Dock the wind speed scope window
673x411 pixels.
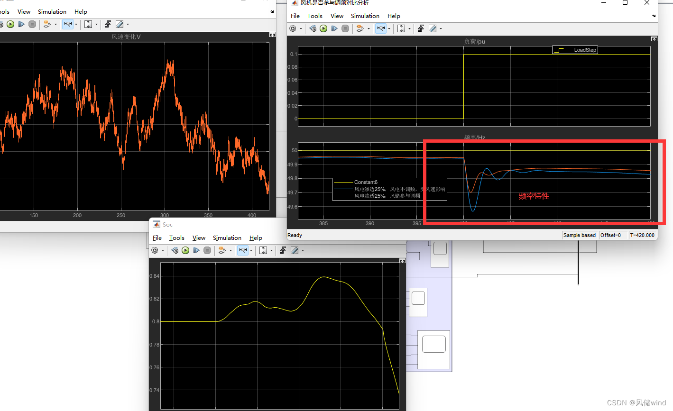tap(272, 11)
